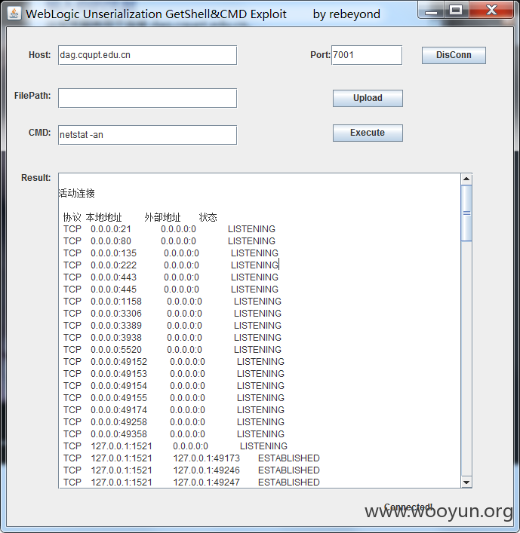This screenshot has width=520, height=533.
Task: Click the 协议 column header text
Action: tap(72, 218)
